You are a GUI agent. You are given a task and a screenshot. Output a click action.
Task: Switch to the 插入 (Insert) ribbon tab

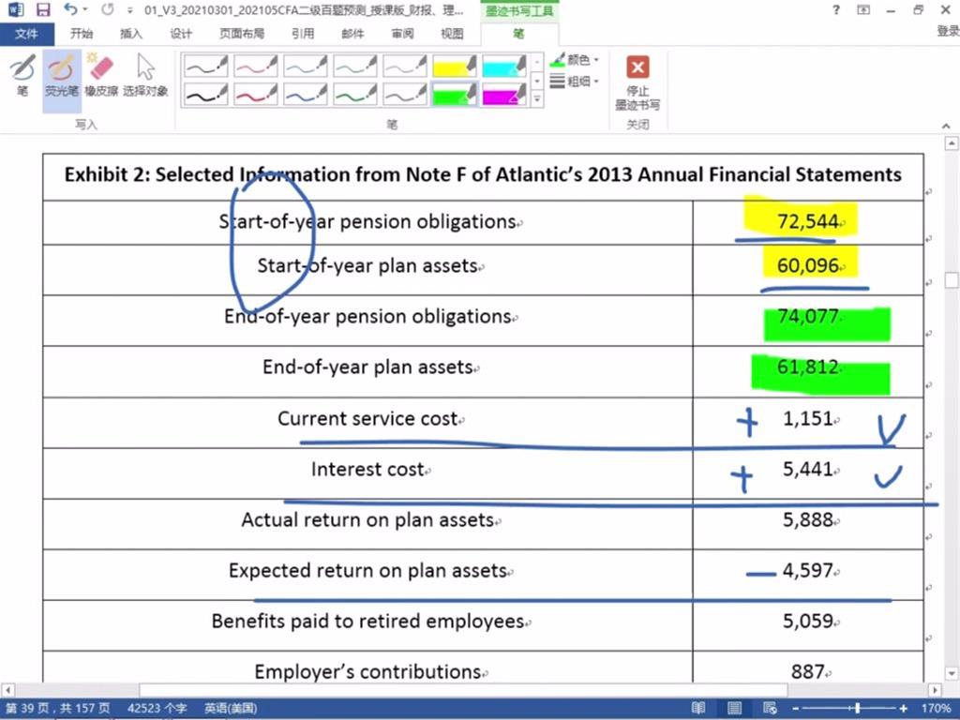pyautogui.click(x=131, y=34)
